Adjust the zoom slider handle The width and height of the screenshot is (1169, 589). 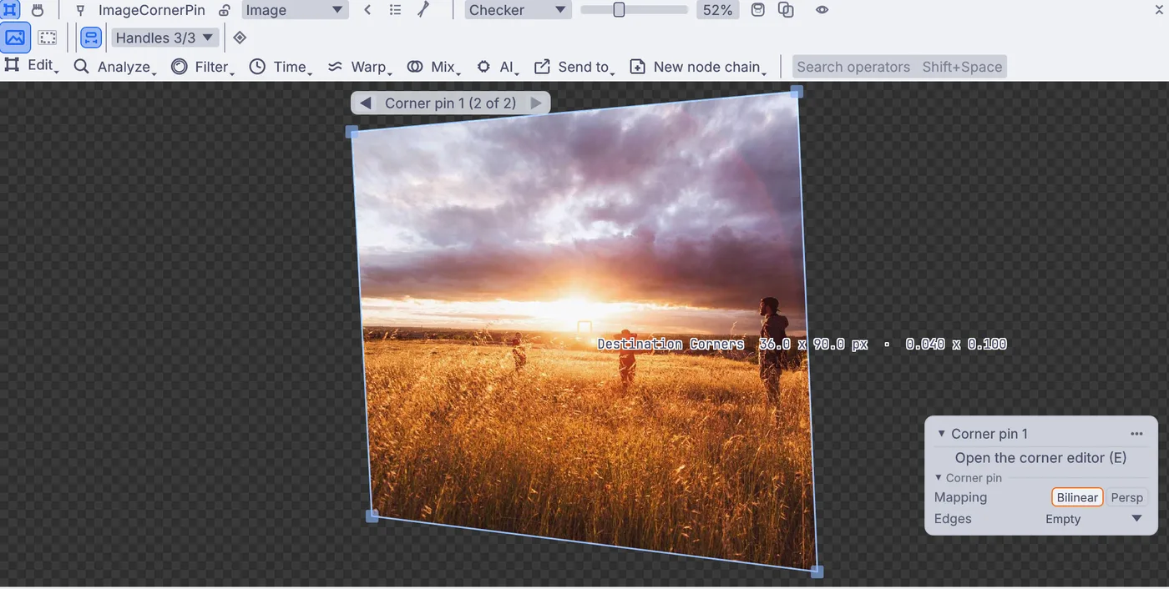619,10
